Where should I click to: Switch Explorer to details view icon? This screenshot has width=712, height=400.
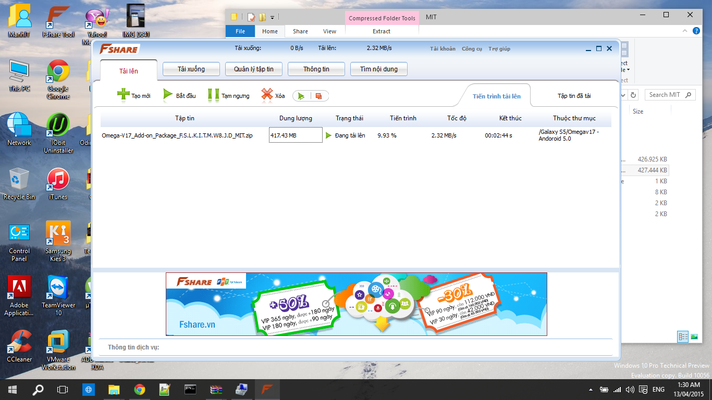[683, 337]
